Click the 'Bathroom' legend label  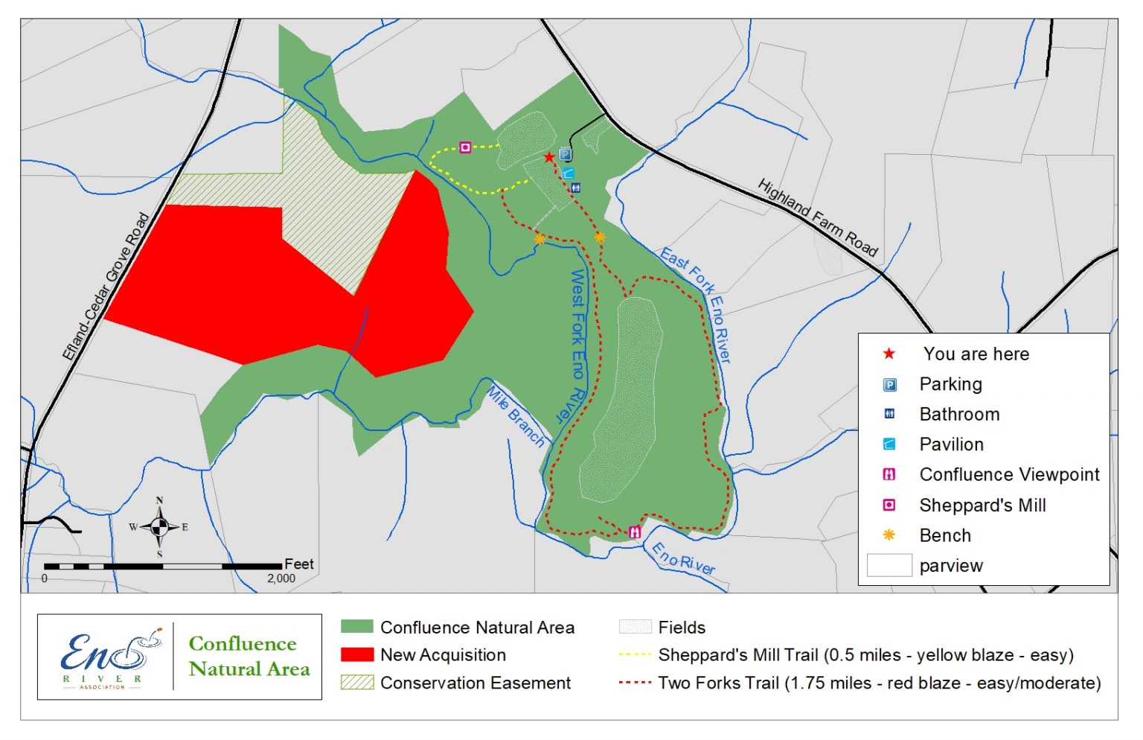point(960,414)
